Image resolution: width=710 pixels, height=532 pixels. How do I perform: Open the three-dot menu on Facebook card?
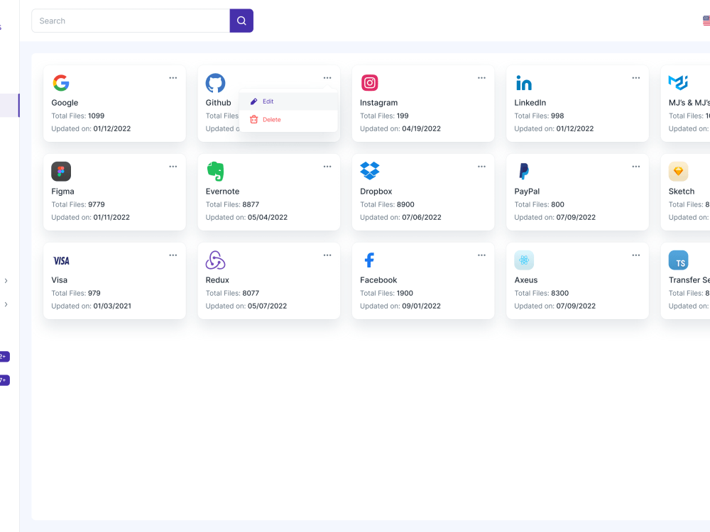(482, 255)
